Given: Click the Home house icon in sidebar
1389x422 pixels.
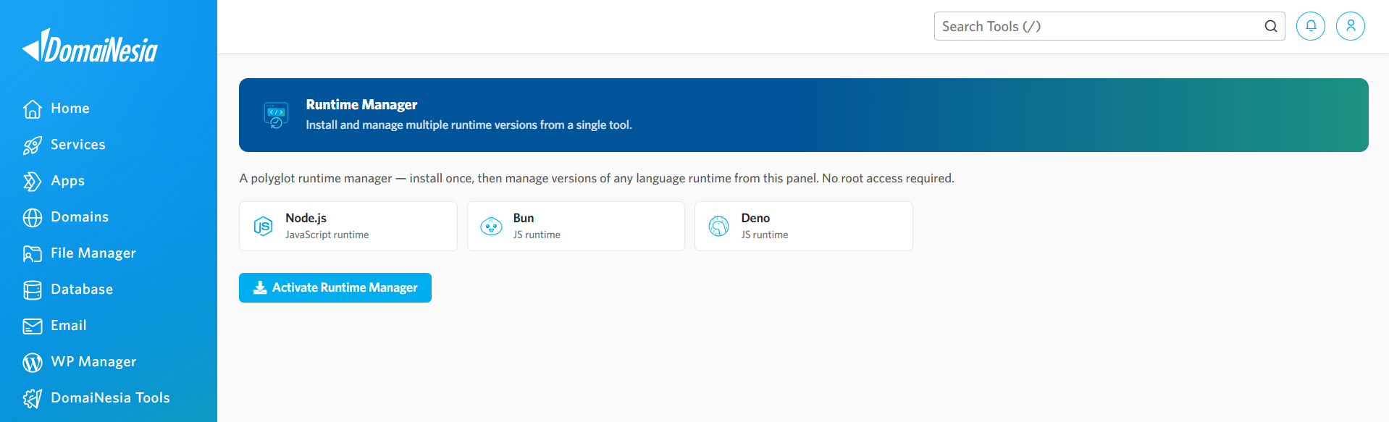Looking at the screenshot, I should coord(33,109).
